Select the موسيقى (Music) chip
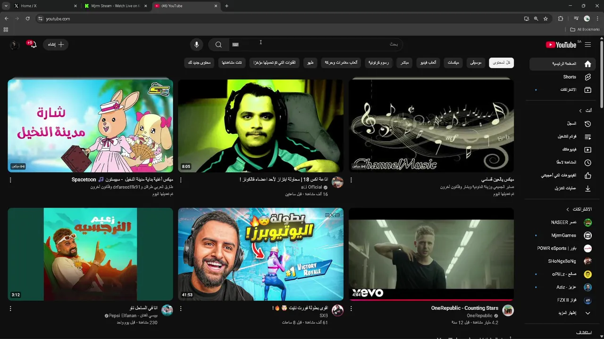This screenshot has height=339, width=604. click(476, 63)
